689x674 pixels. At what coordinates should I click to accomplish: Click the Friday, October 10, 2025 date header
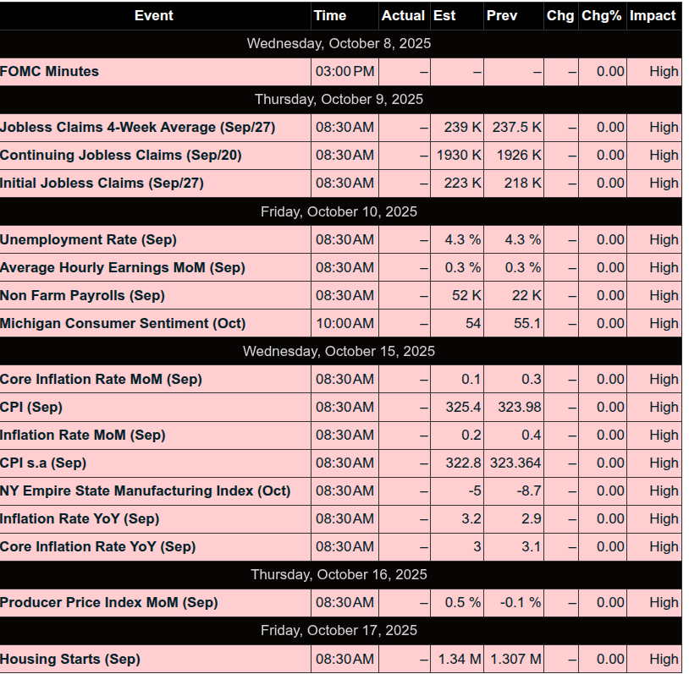tap(339, 211)
